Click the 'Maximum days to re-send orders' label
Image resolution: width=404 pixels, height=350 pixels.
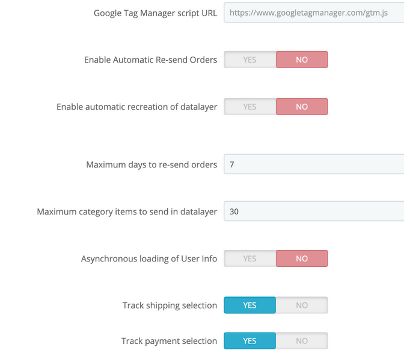(151, 164)
